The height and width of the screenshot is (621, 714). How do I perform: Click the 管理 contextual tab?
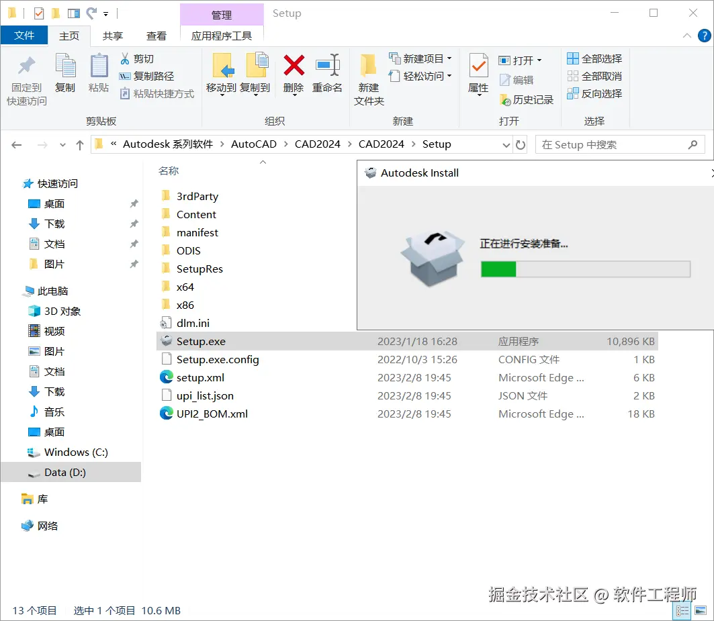(x=222, y=15)
